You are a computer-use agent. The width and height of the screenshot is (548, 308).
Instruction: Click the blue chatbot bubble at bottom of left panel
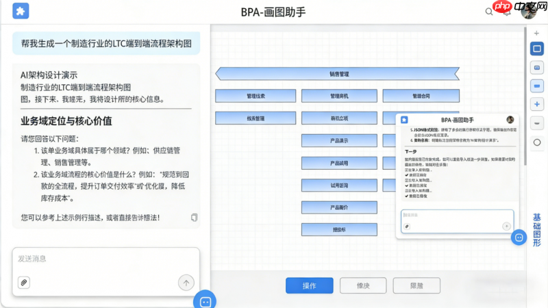(x=204, y=300)
